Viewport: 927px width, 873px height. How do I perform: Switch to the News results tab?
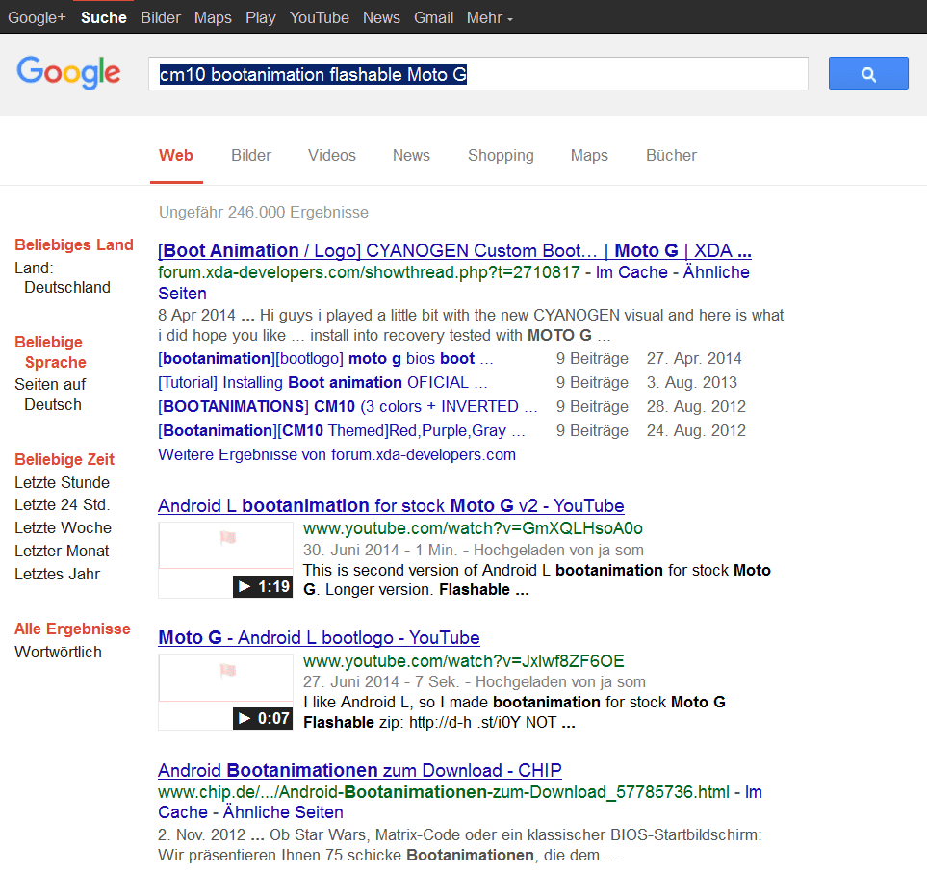(411, 156)
